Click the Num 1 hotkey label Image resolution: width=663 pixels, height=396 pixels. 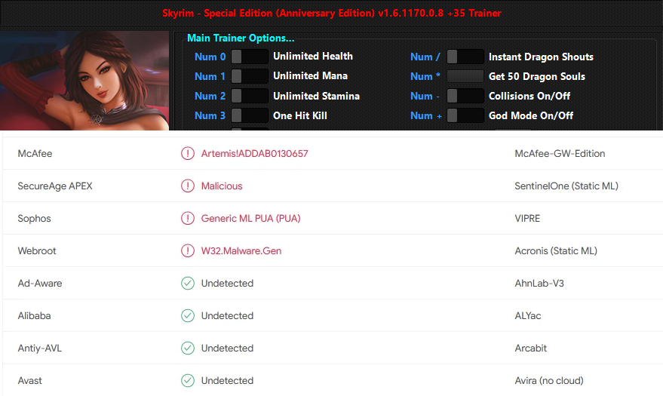(210, 76)
